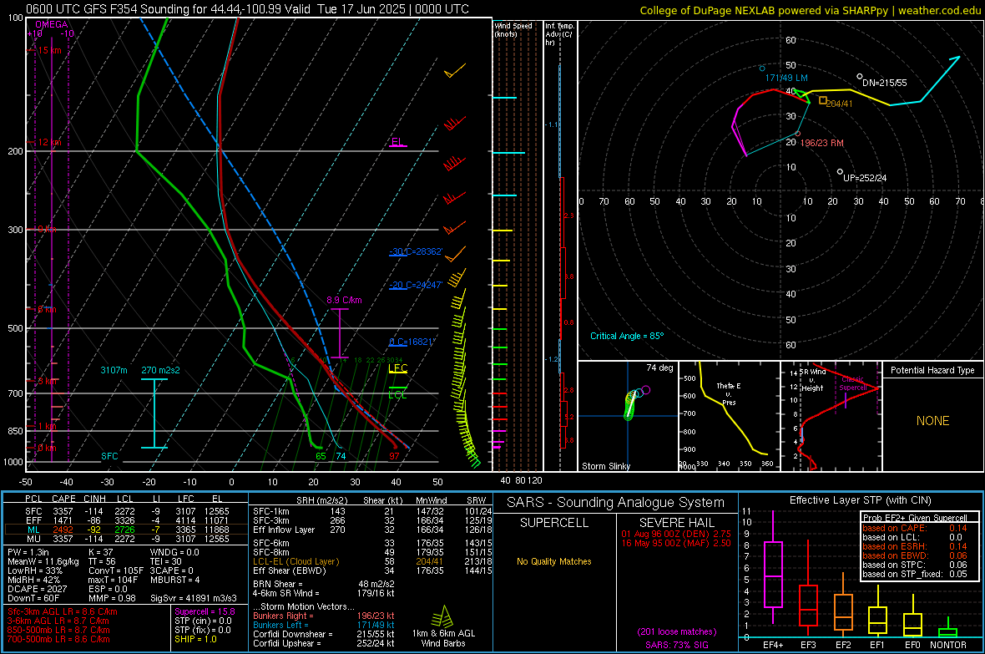Click the orange square 204/41 marker on the hodograph

(823, 100)
